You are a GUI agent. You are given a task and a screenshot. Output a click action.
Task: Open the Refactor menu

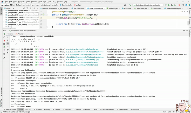(x=34, y=2)
